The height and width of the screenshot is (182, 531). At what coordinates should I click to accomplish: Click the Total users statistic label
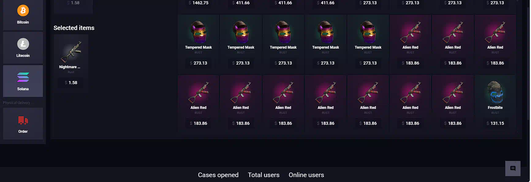pyautogui.click(x=264, y=175)
